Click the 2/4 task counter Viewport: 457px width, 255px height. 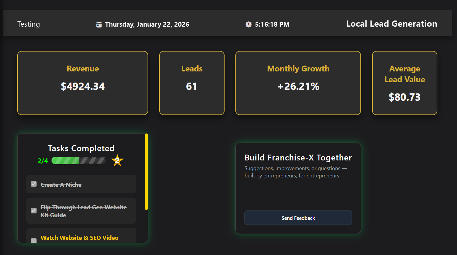pos(42,161)
